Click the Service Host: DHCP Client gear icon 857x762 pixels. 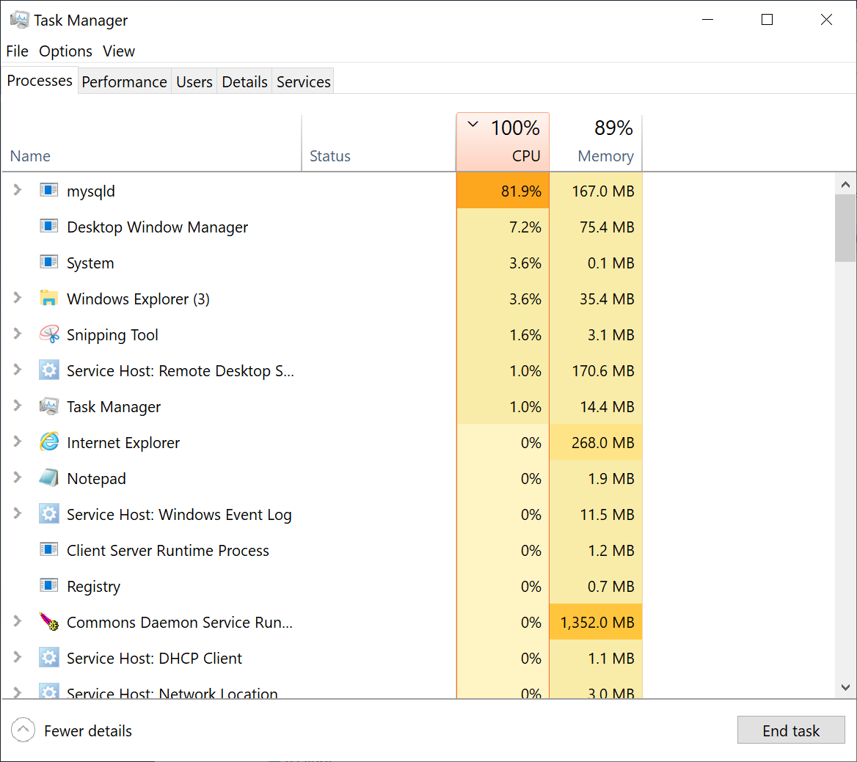point(48,658)
